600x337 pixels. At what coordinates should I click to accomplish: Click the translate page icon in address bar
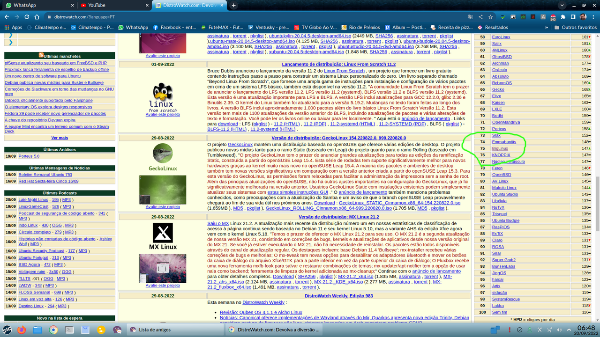tap(470, 17)
